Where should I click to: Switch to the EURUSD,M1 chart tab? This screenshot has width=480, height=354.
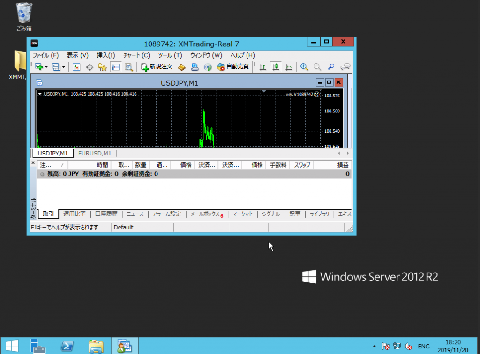pos(95,154)
